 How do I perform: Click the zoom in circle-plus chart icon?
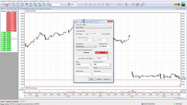point(90,5)
